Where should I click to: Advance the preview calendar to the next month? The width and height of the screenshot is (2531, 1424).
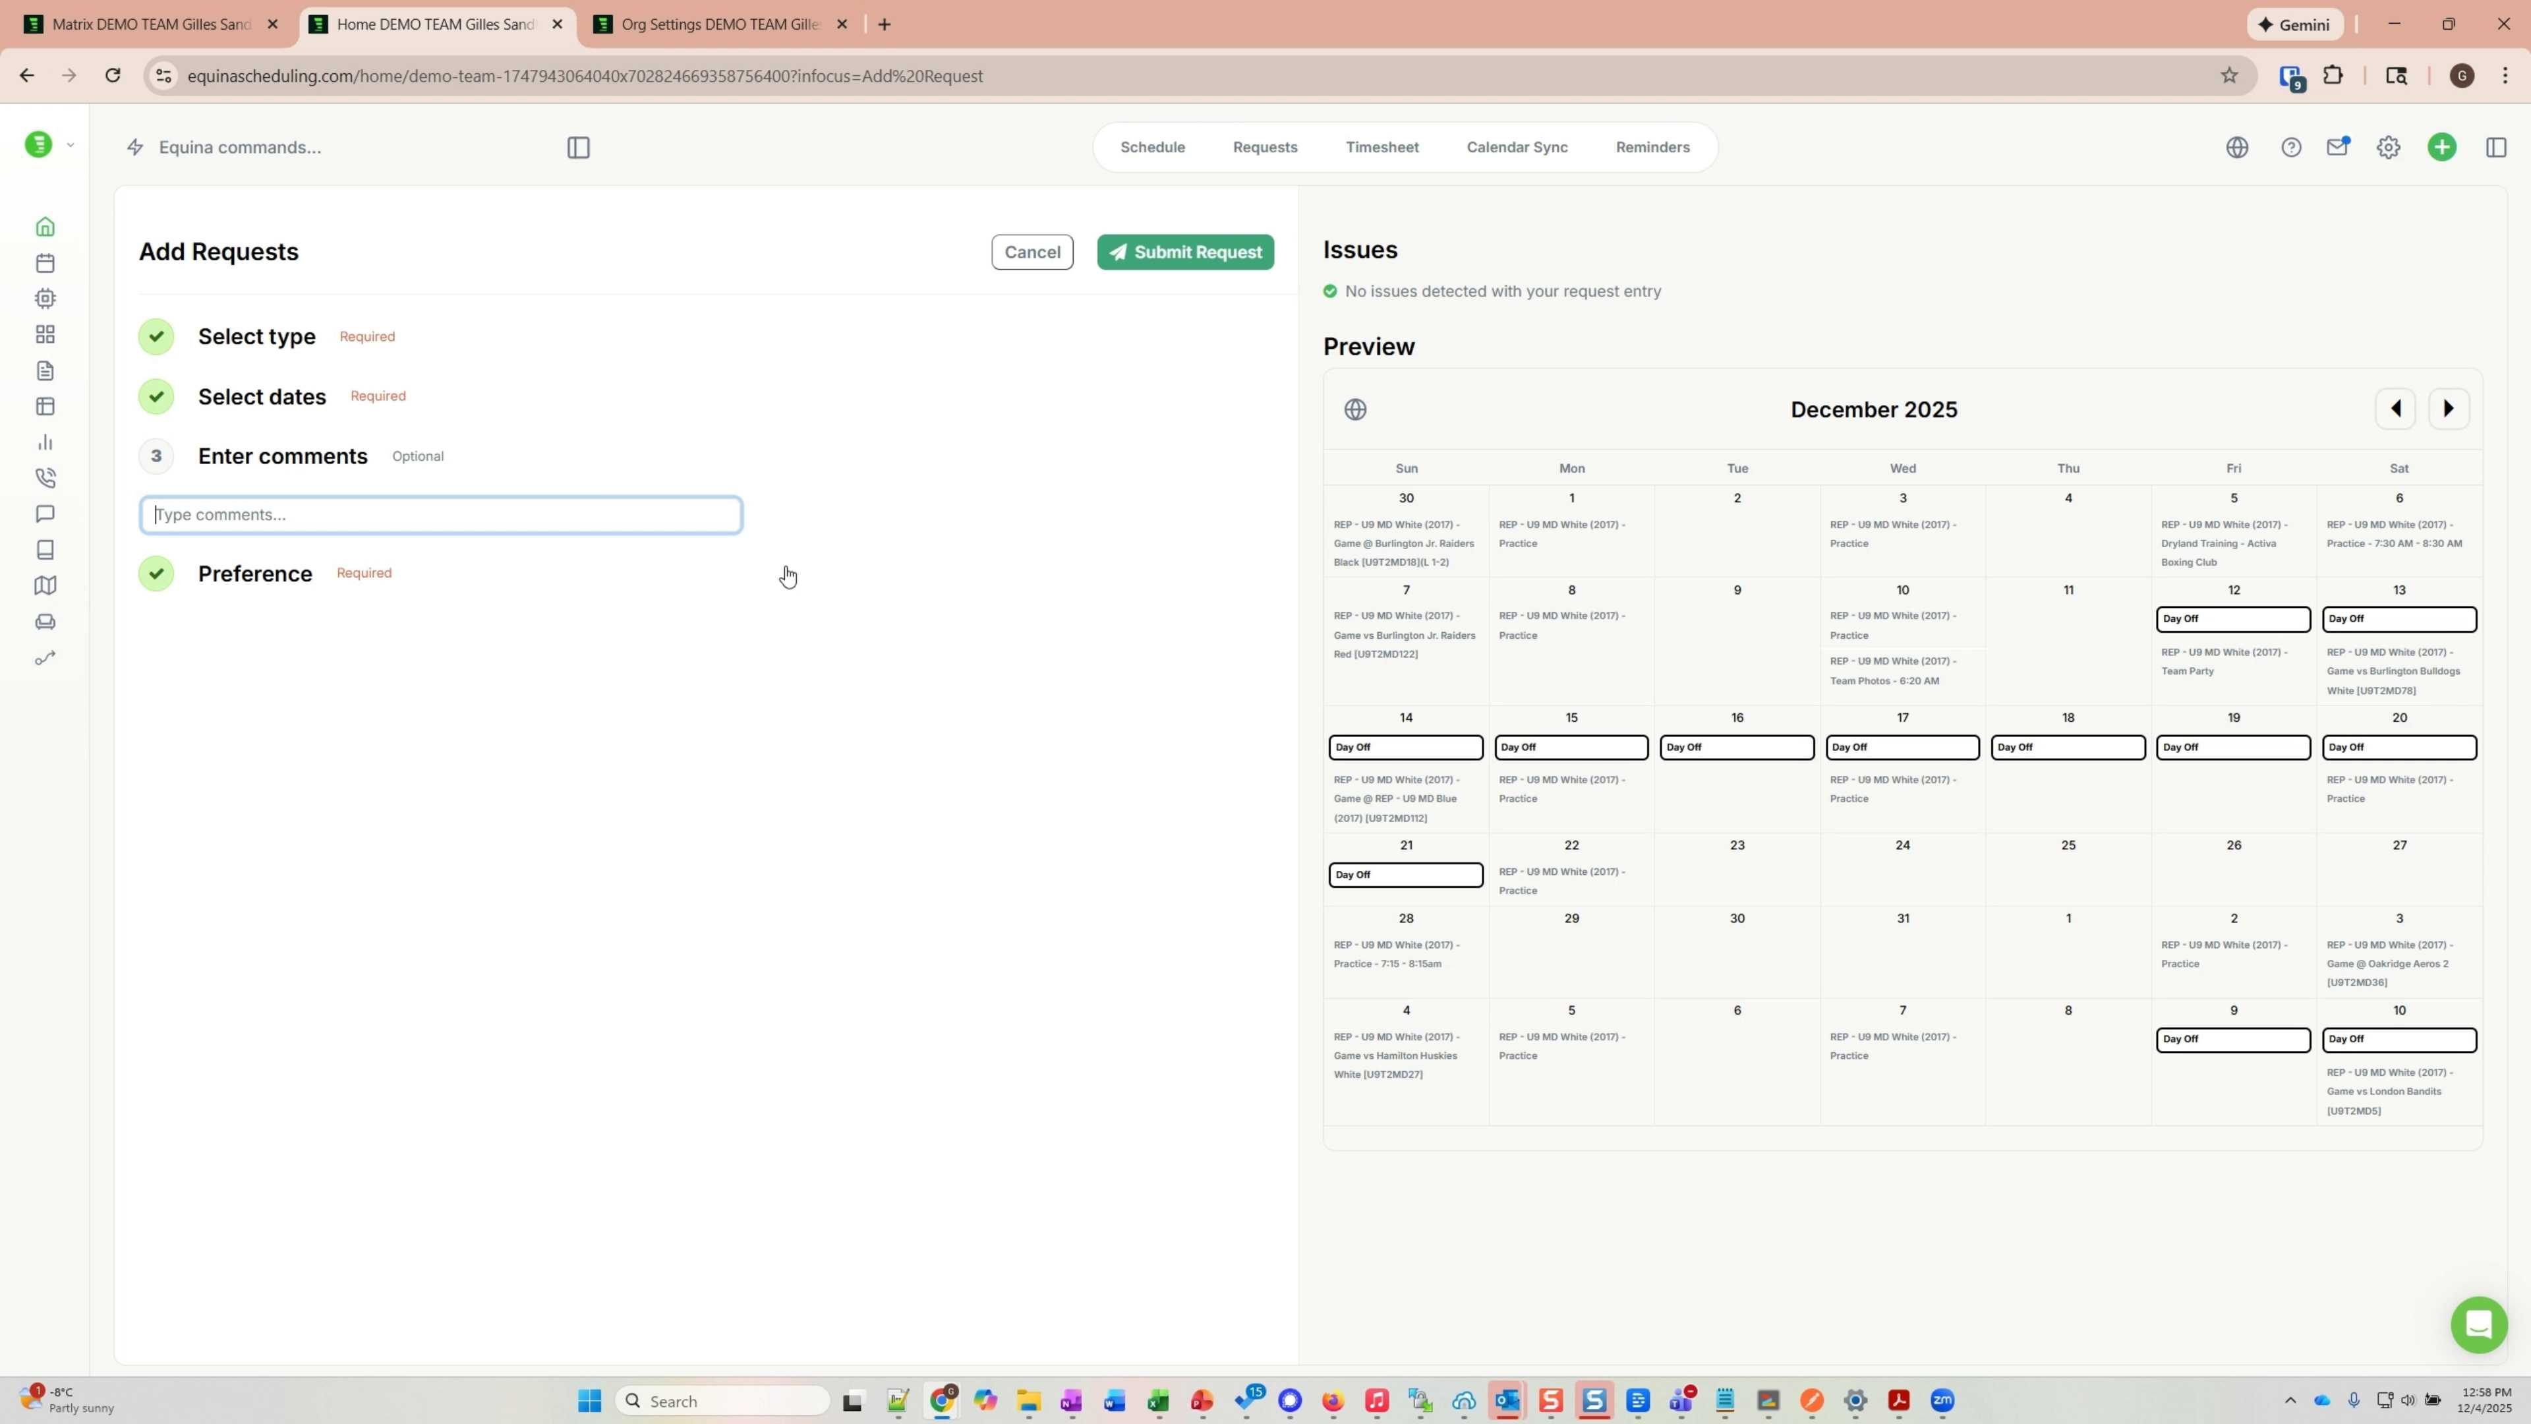(x=2449, y=408)
